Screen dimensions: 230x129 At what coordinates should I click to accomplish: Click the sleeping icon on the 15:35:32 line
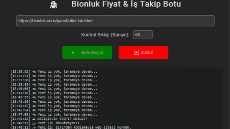pos(34,72)
